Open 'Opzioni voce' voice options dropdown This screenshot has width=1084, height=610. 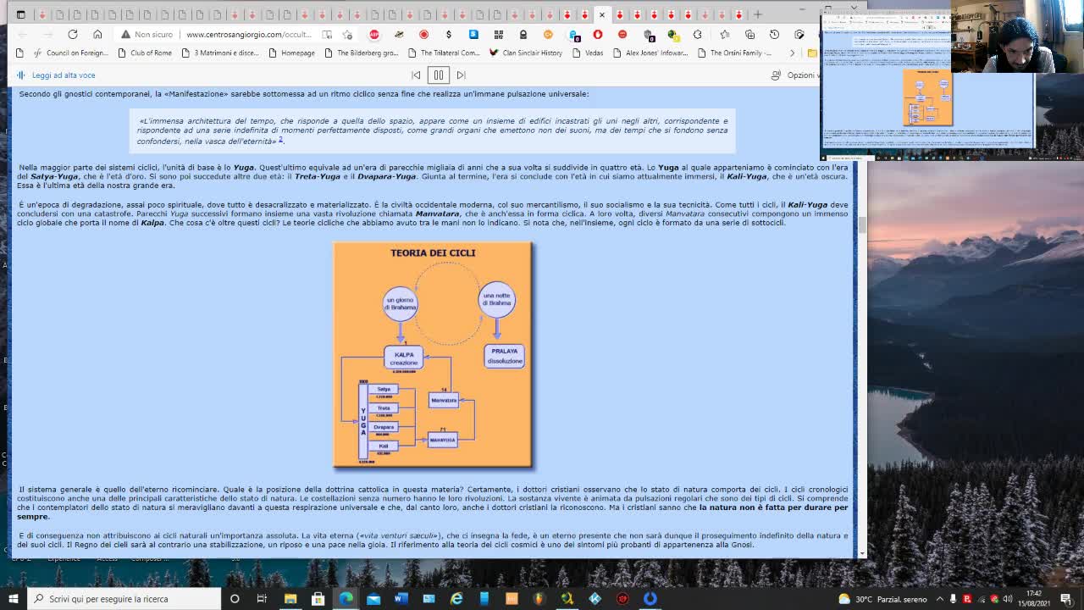tap(794, 75)
